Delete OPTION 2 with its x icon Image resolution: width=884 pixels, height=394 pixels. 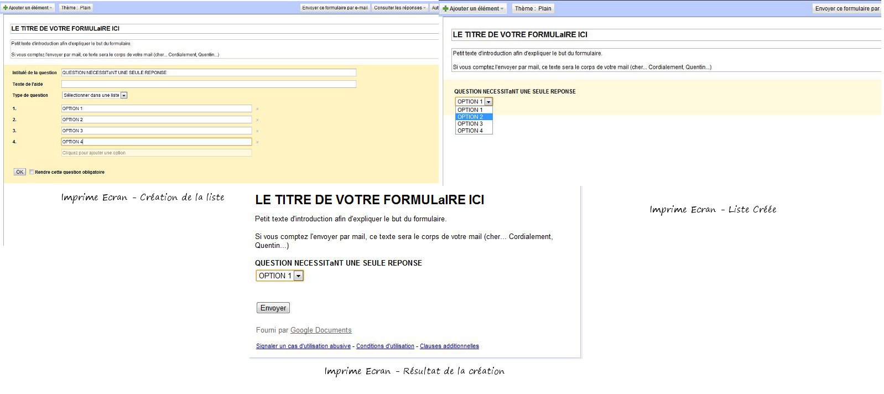click(257, 120)
